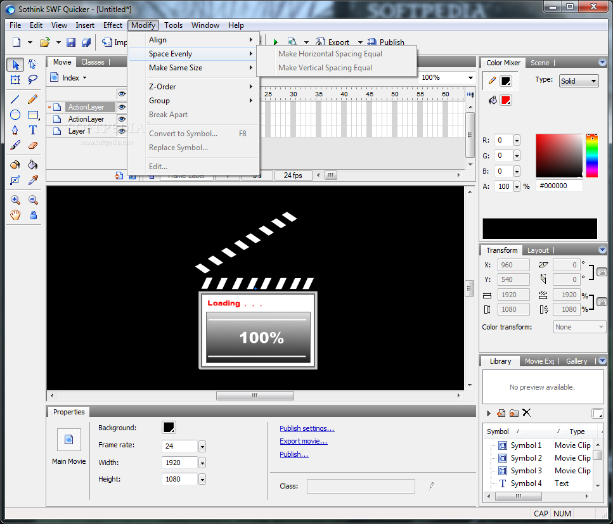The height and width of the screenshot is (524, 613).
Task: Click New Symbol icon in Library
Action: click(x=501, y=412)
